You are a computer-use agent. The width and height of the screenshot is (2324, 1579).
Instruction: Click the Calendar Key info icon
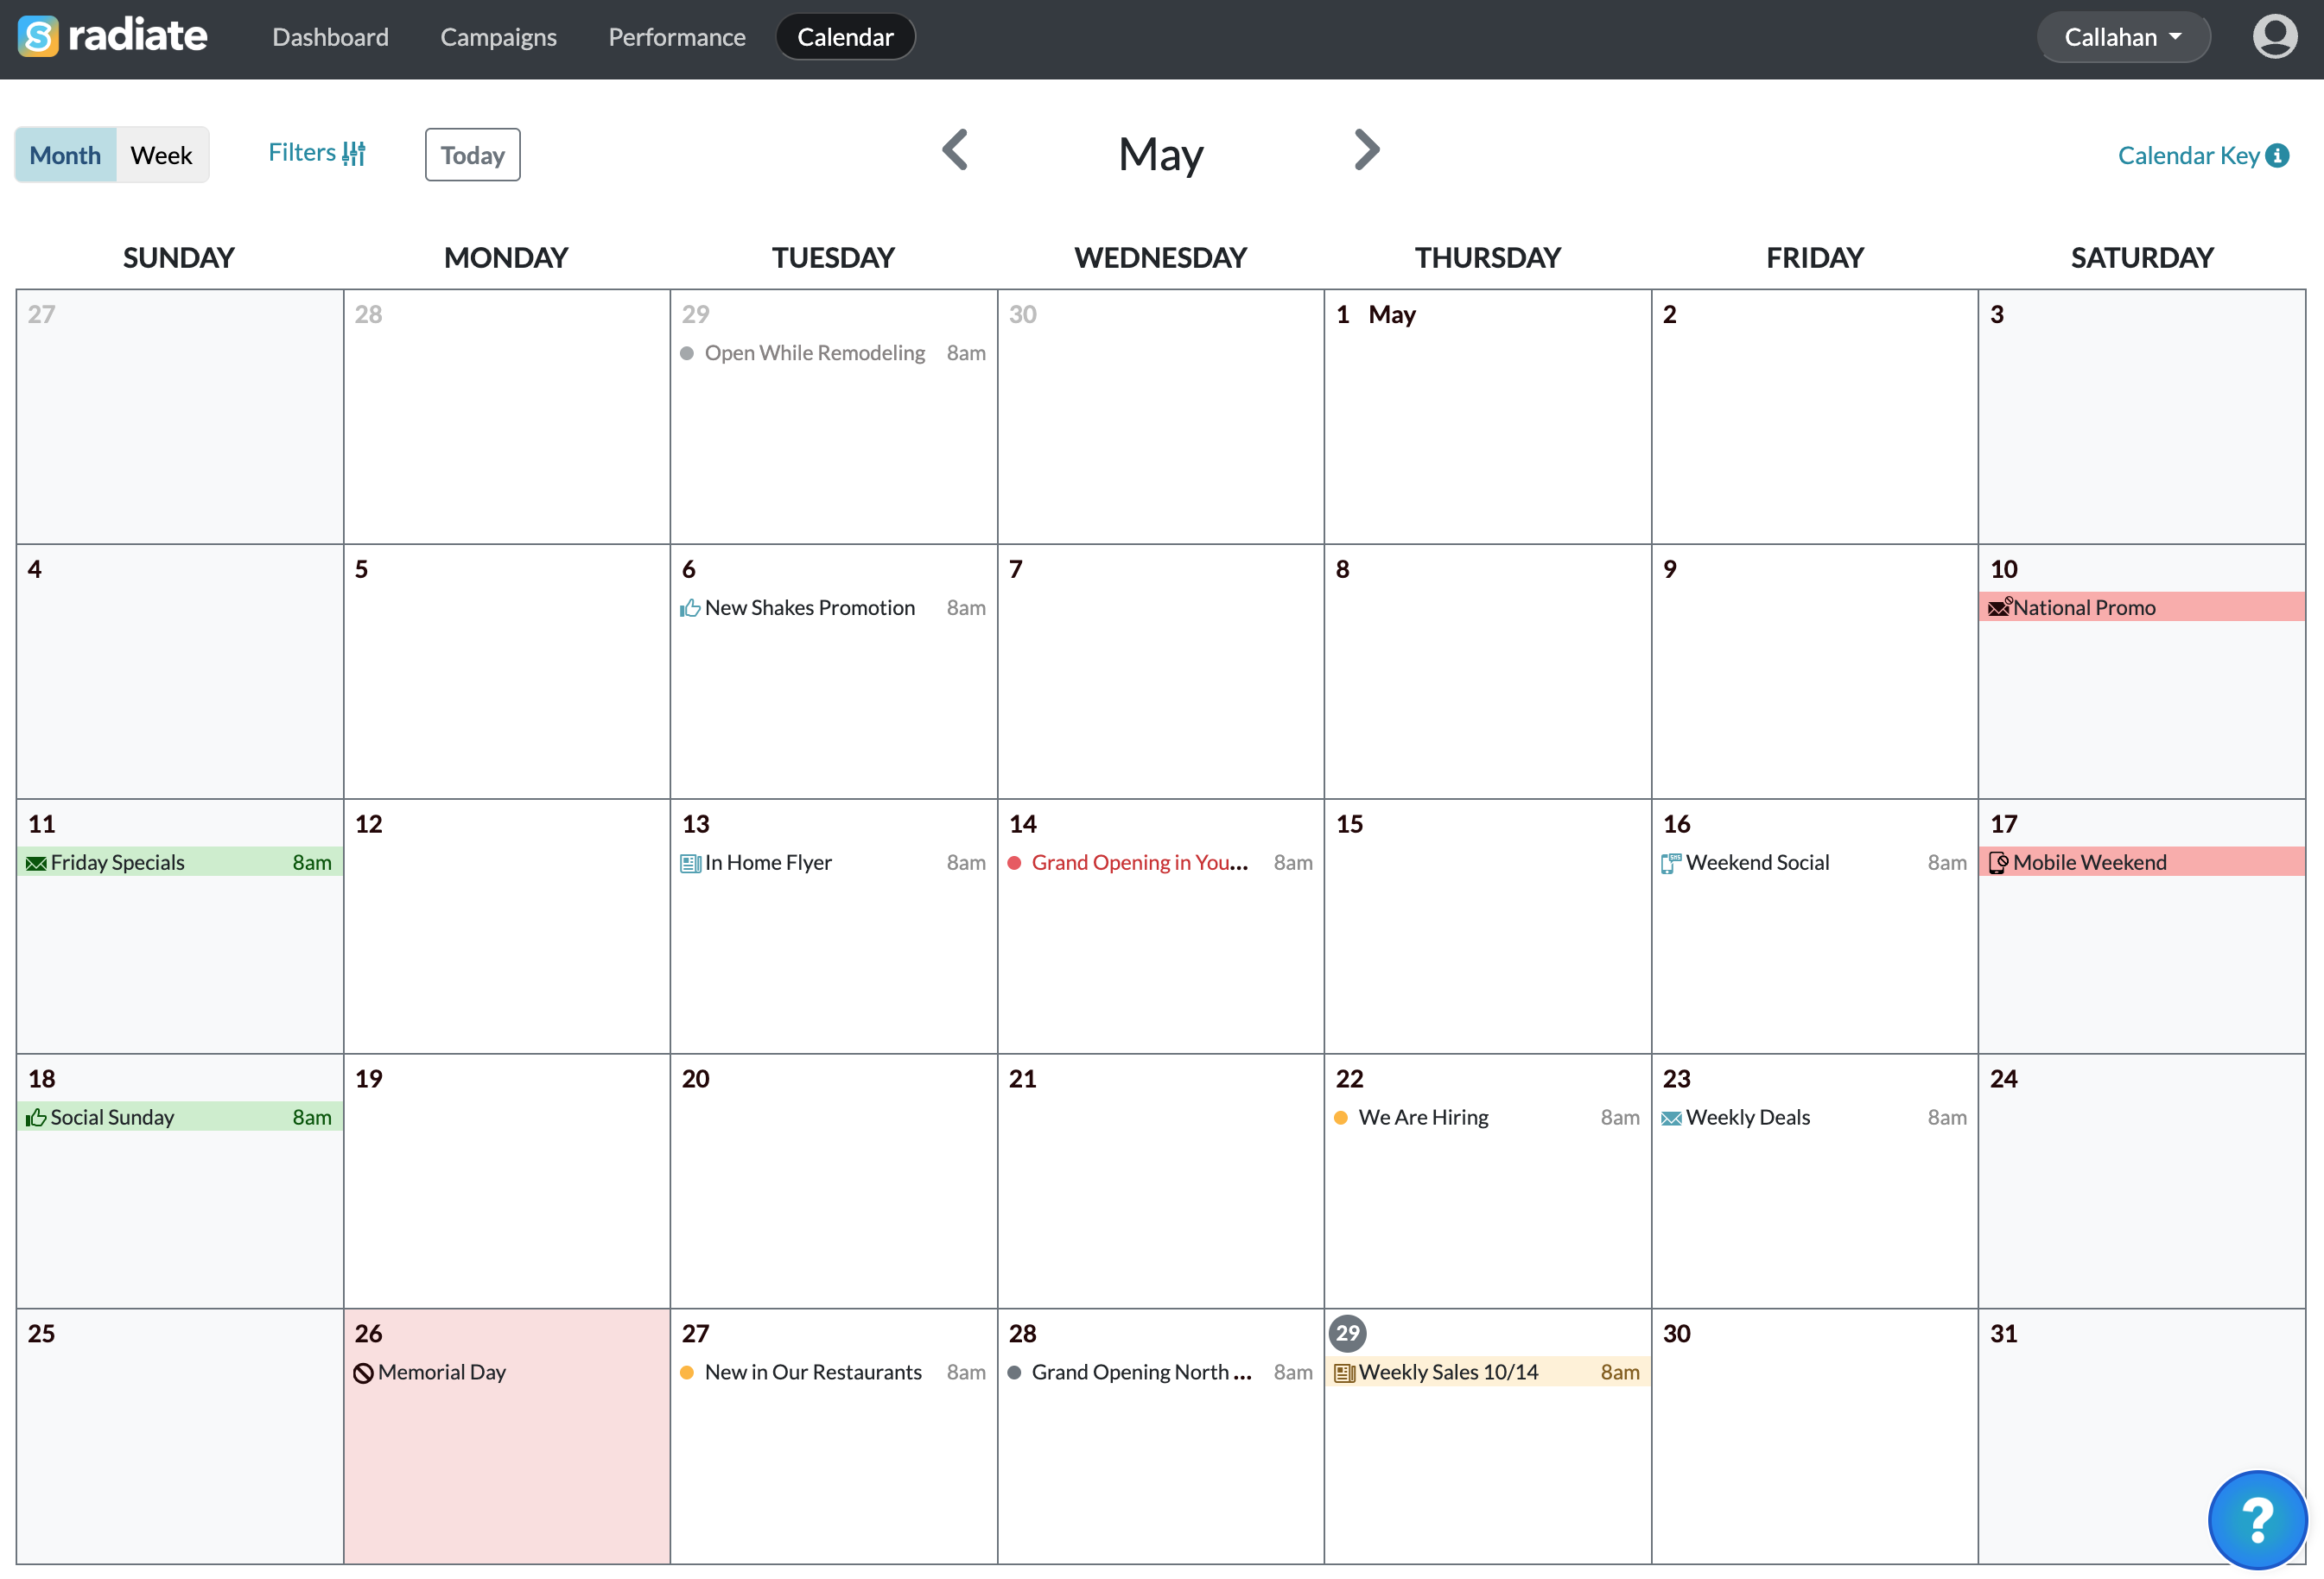pos(2277,156)
